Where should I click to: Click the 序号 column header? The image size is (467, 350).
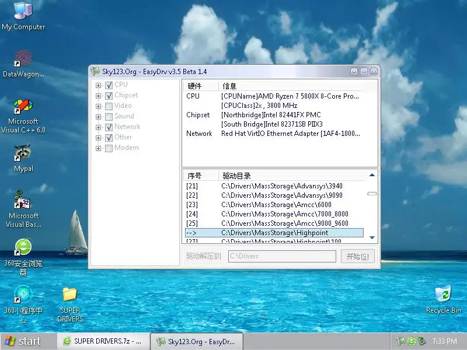[x=200, y=176]
